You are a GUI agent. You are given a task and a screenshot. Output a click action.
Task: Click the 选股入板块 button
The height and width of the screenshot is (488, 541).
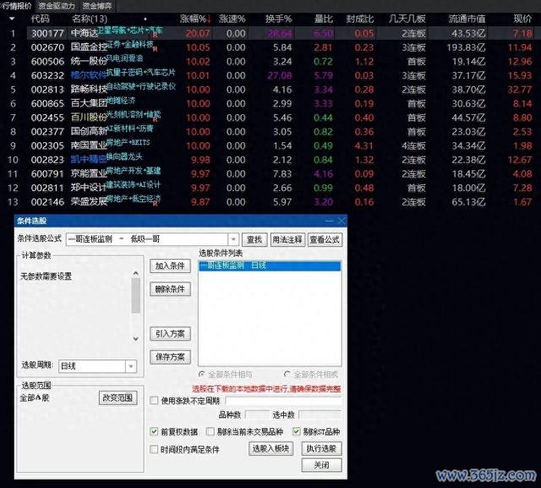(x=270, y=448)
